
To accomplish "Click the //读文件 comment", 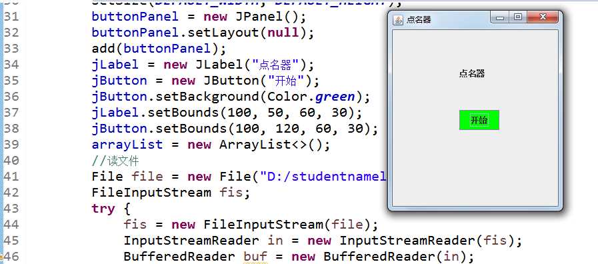I will 115,161.
